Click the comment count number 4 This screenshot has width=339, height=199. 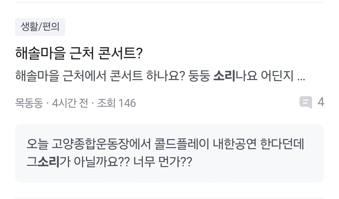[320, 102]
